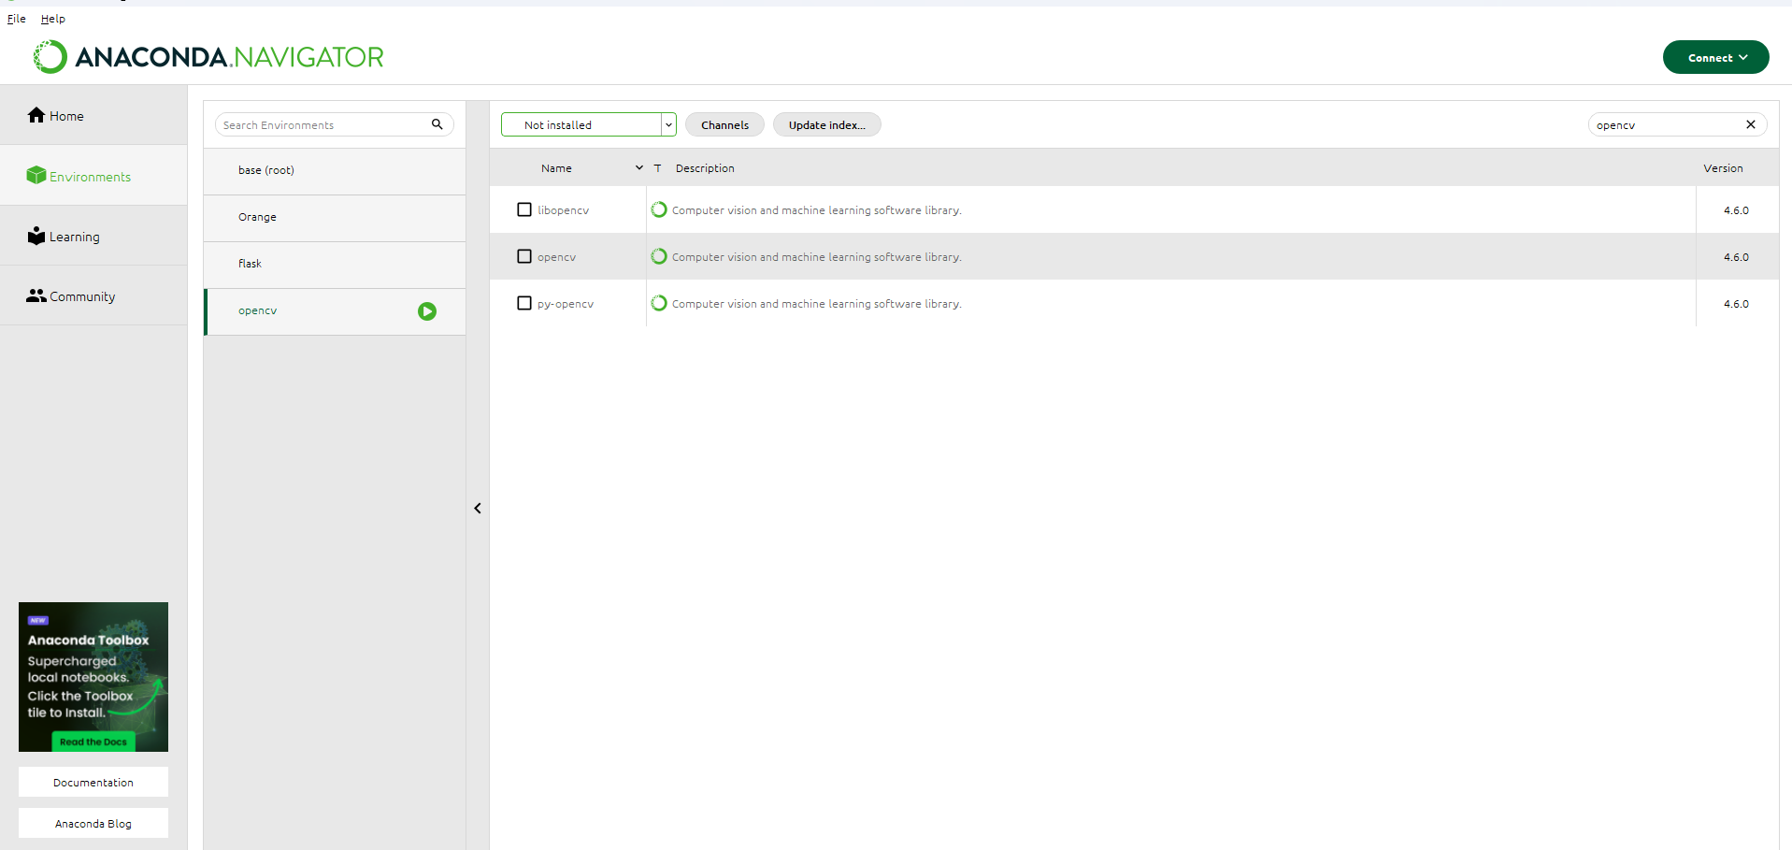1792x850 pixels.
Task: Open the Community tab
Action: [93, 295]
